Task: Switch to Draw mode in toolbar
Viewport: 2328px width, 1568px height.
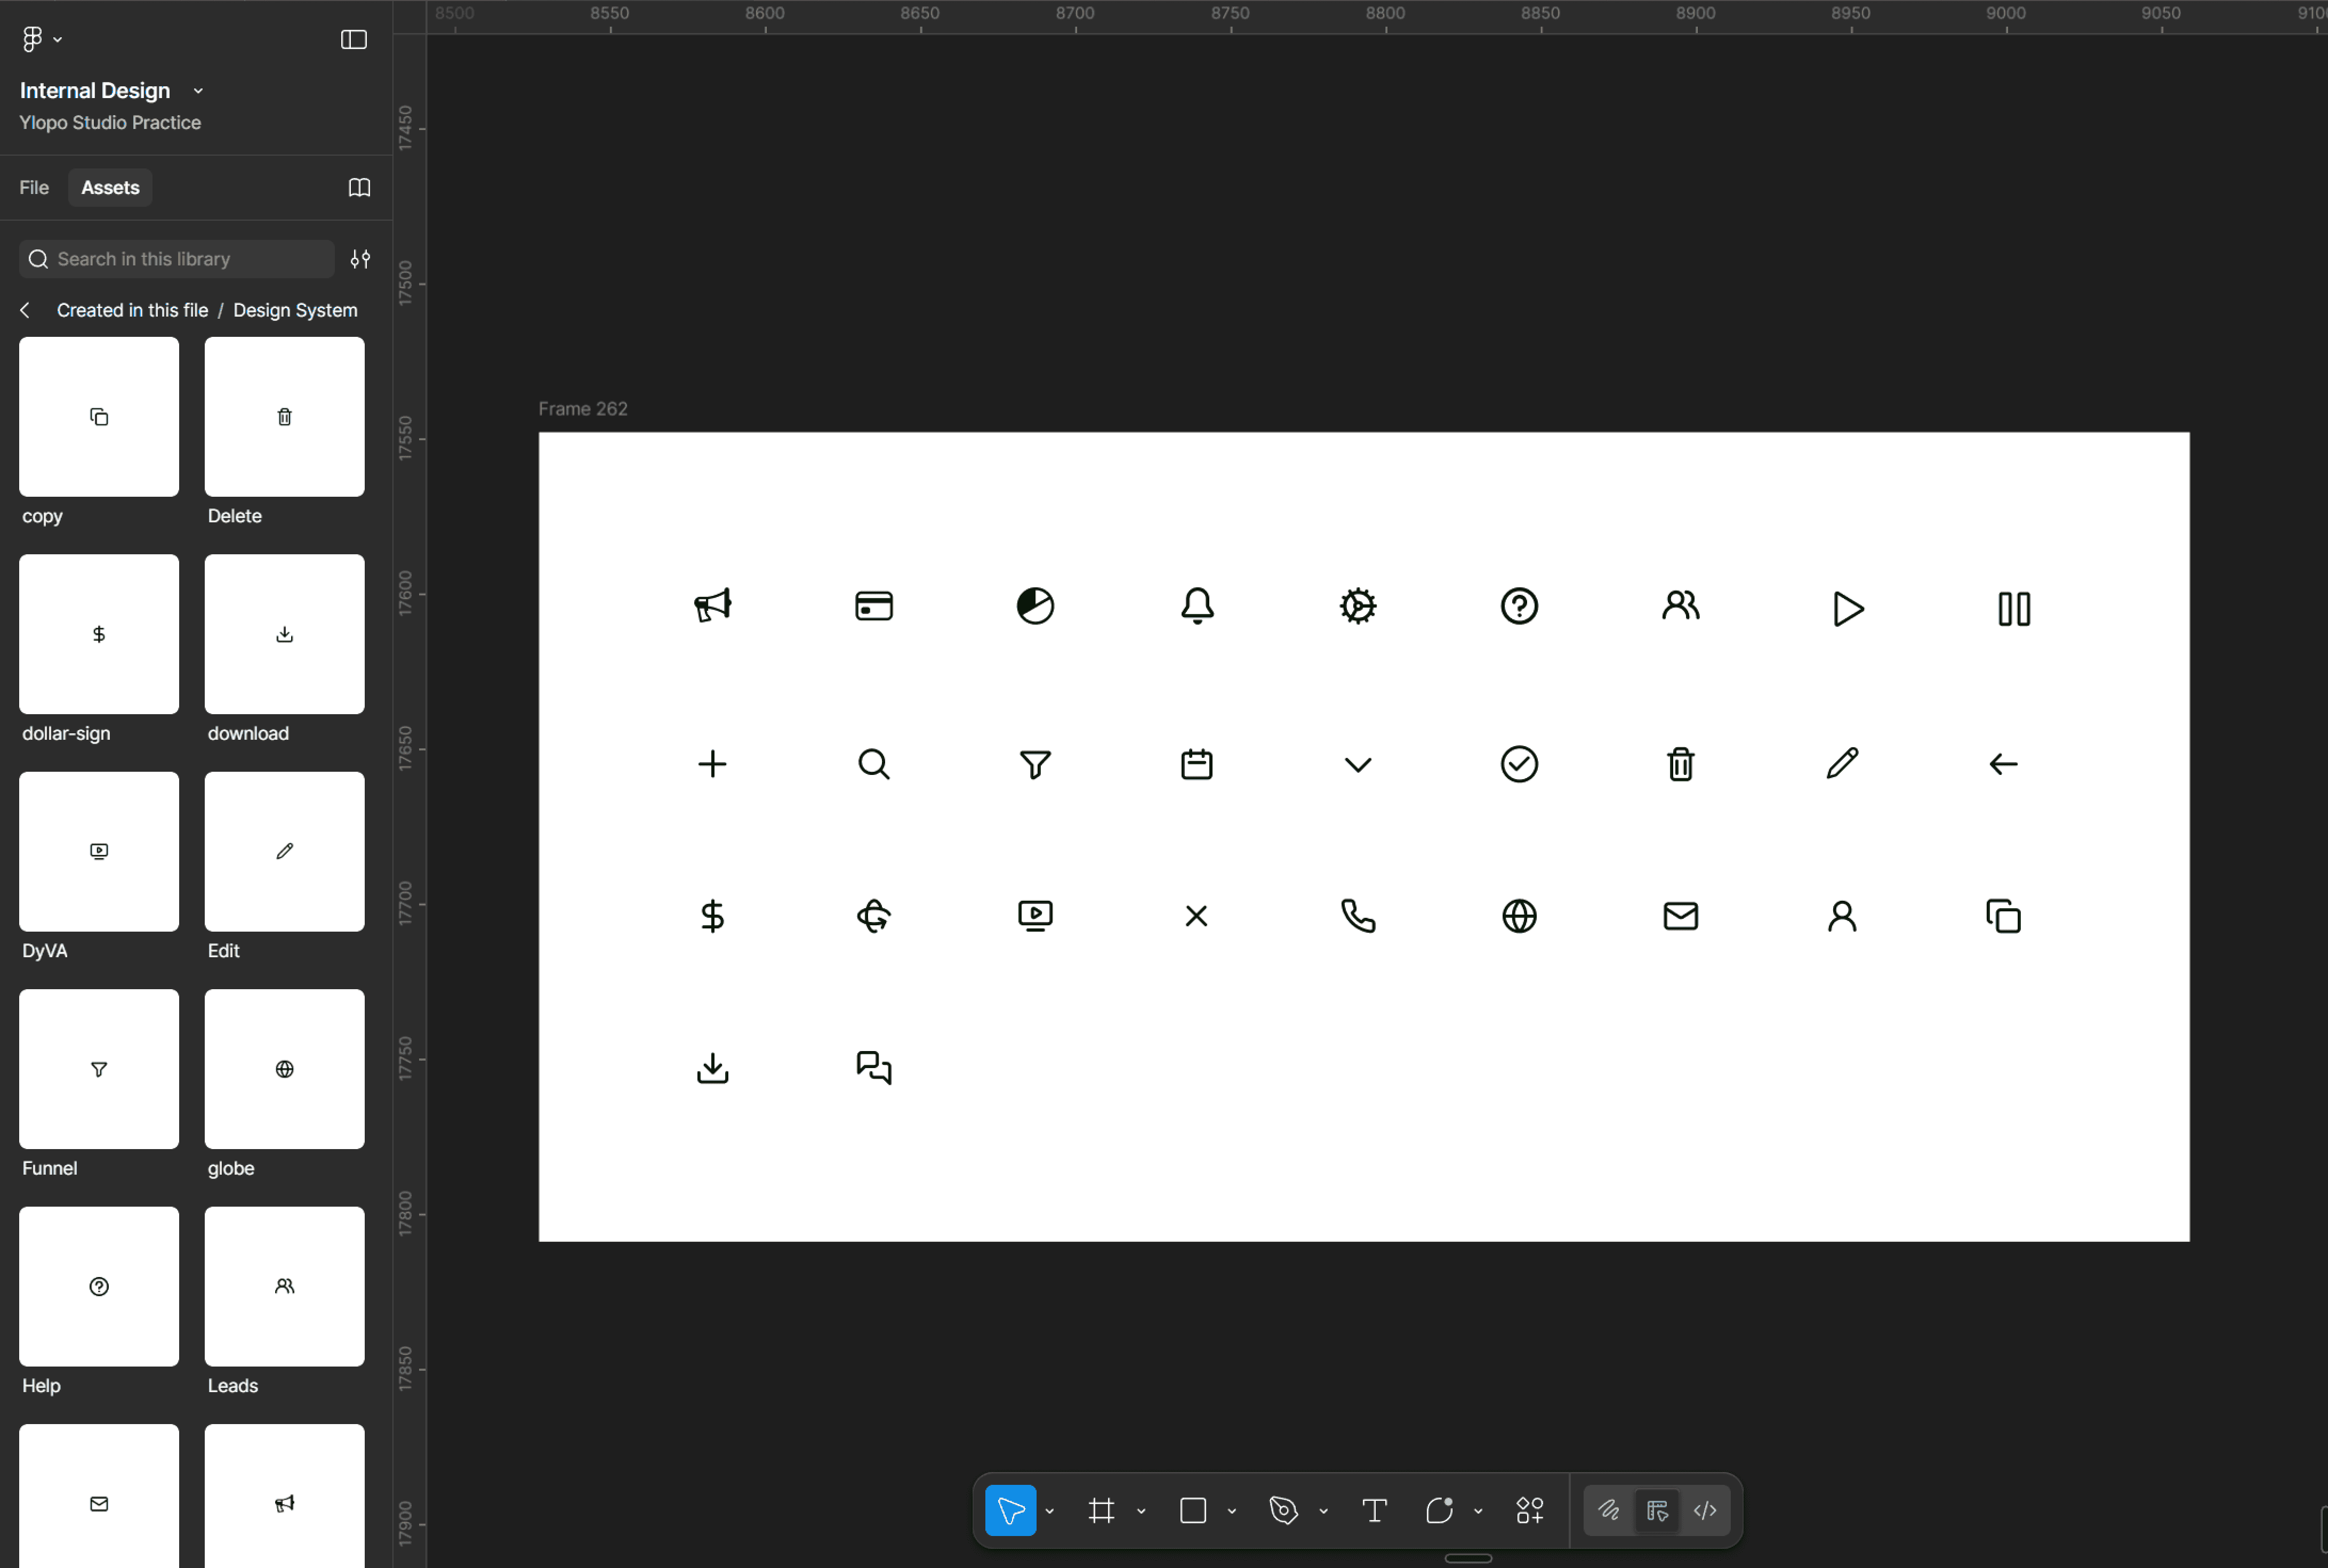Action: [x=1609, y=1510]
